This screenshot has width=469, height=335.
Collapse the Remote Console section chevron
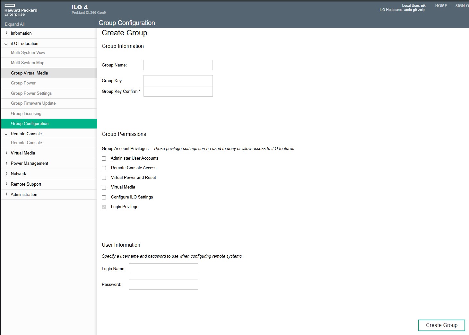pos(6,134)
